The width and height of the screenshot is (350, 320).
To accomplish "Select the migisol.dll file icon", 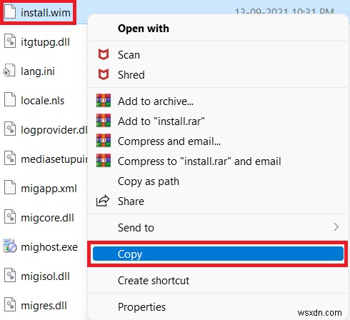I will [10, 276].
